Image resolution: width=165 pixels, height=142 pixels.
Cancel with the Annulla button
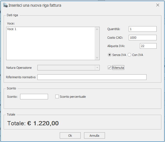pyautogui.click(x=94, y=136)
